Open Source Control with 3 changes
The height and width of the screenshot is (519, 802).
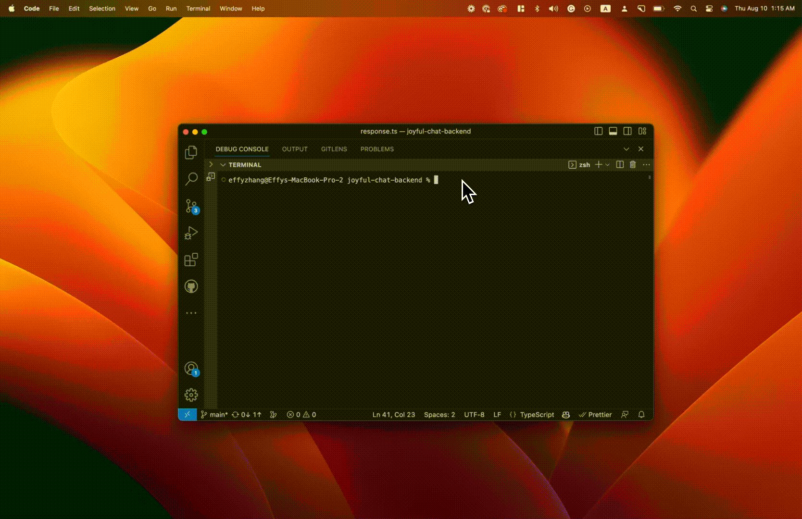[x=191, y=206]
